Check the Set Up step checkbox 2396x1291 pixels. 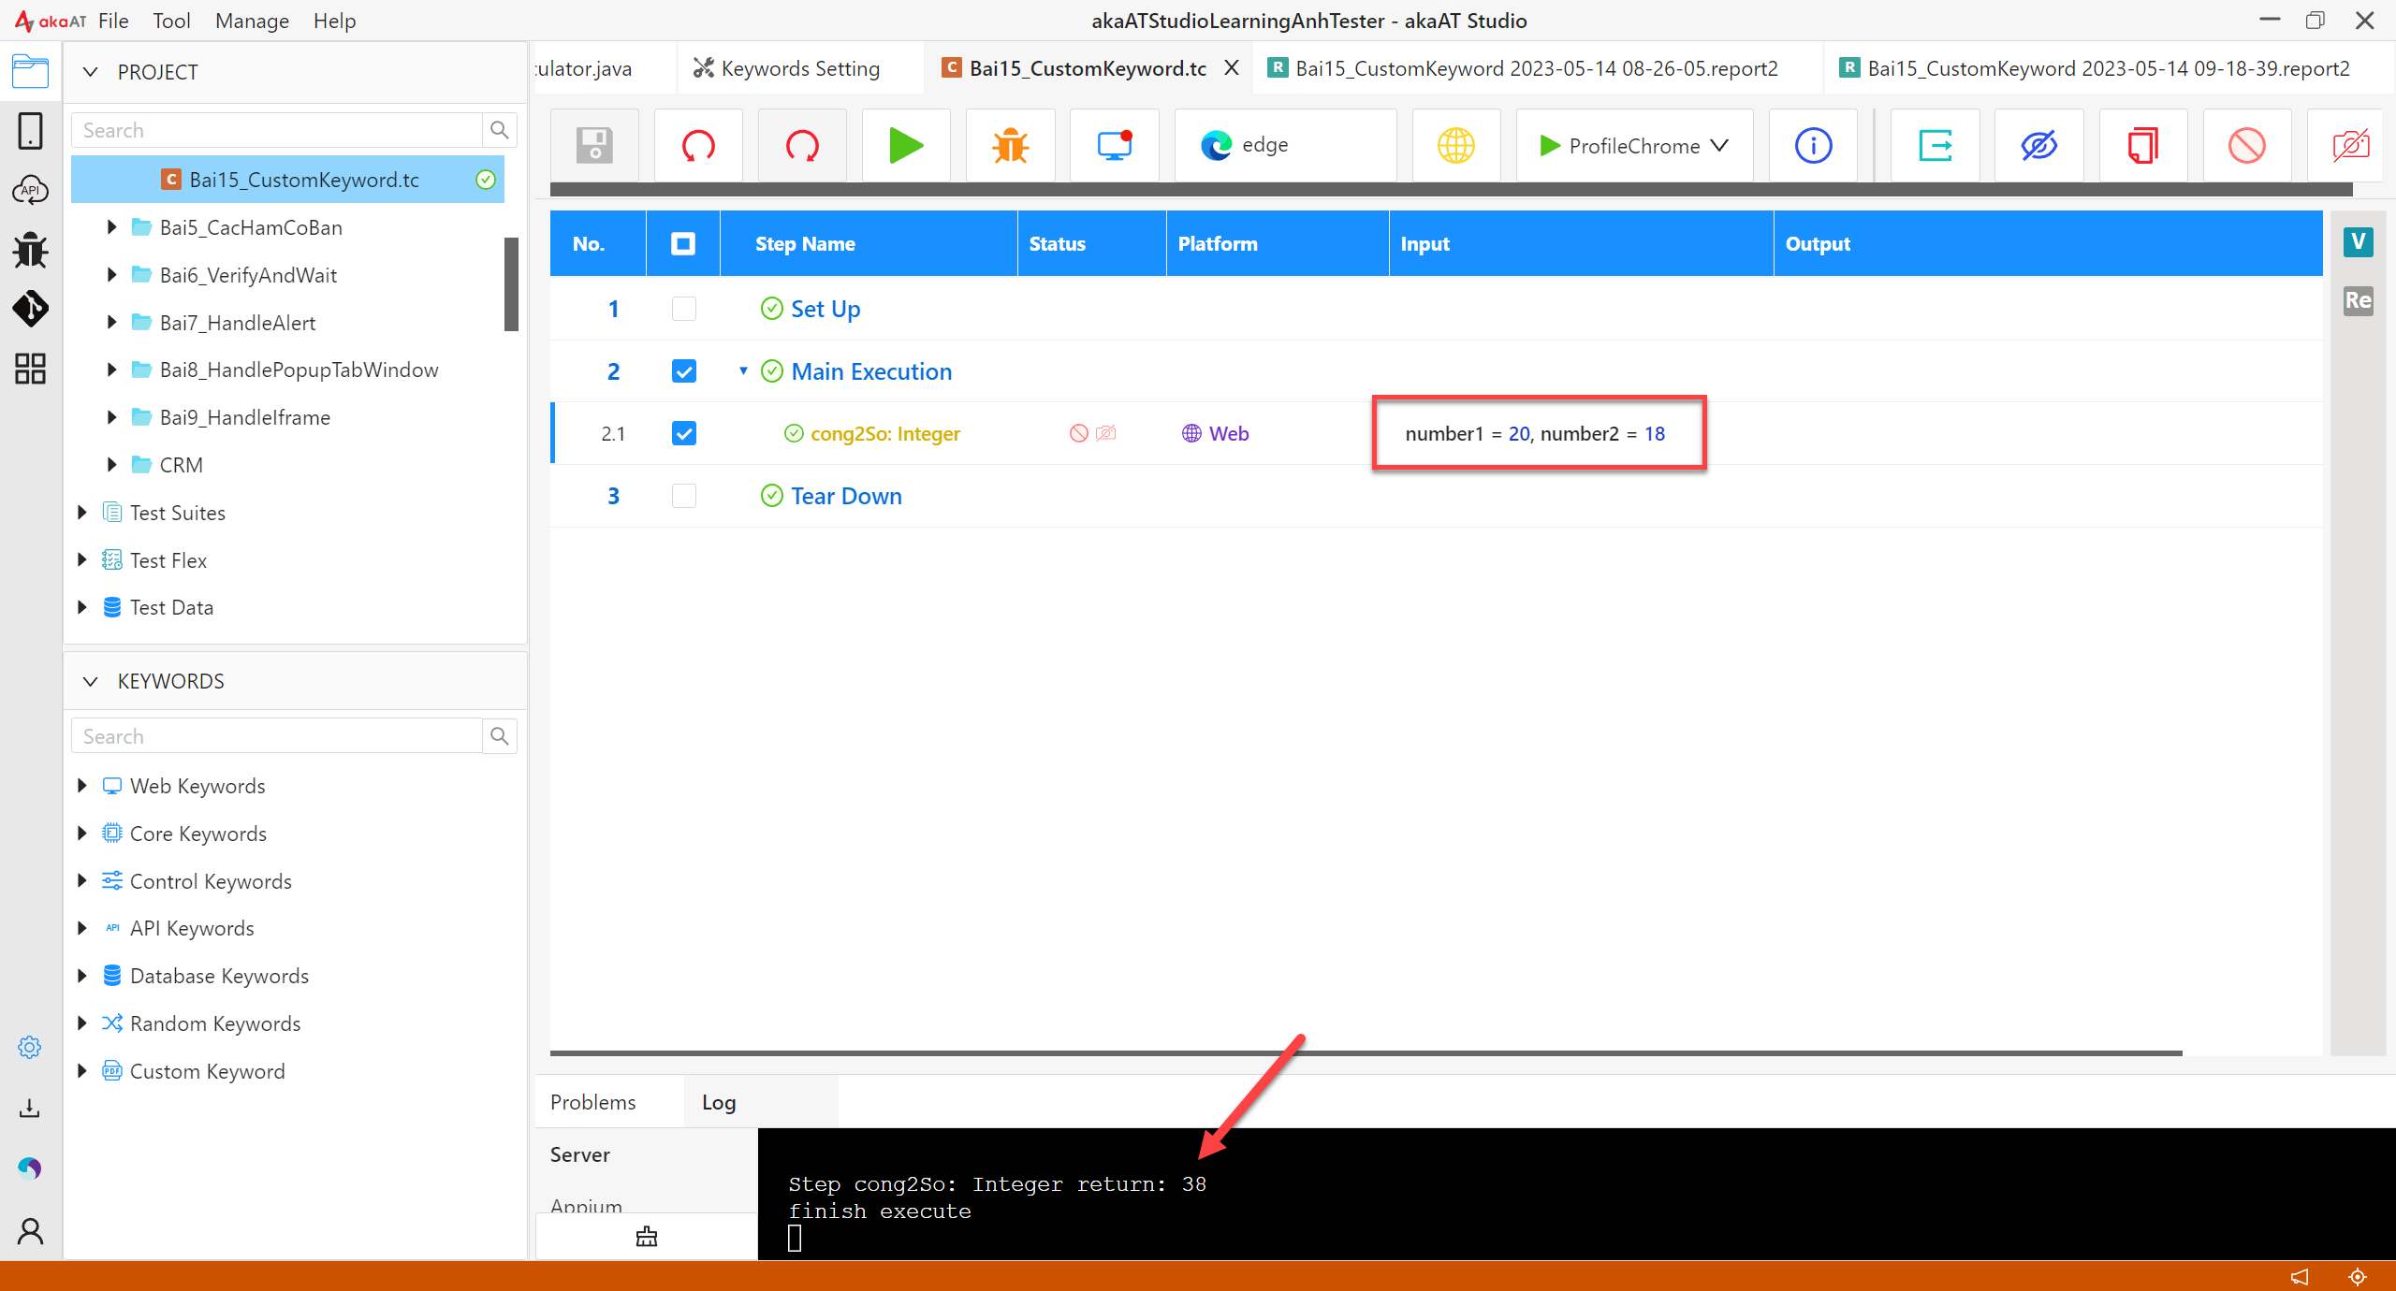[x=684, y=309]
